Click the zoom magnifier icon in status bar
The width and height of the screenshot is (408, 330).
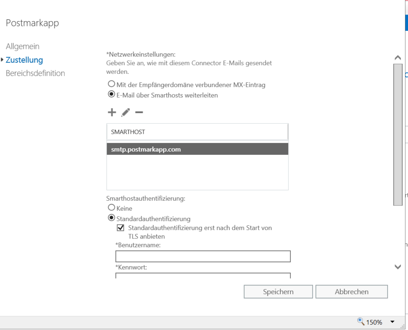coord(361,322)
